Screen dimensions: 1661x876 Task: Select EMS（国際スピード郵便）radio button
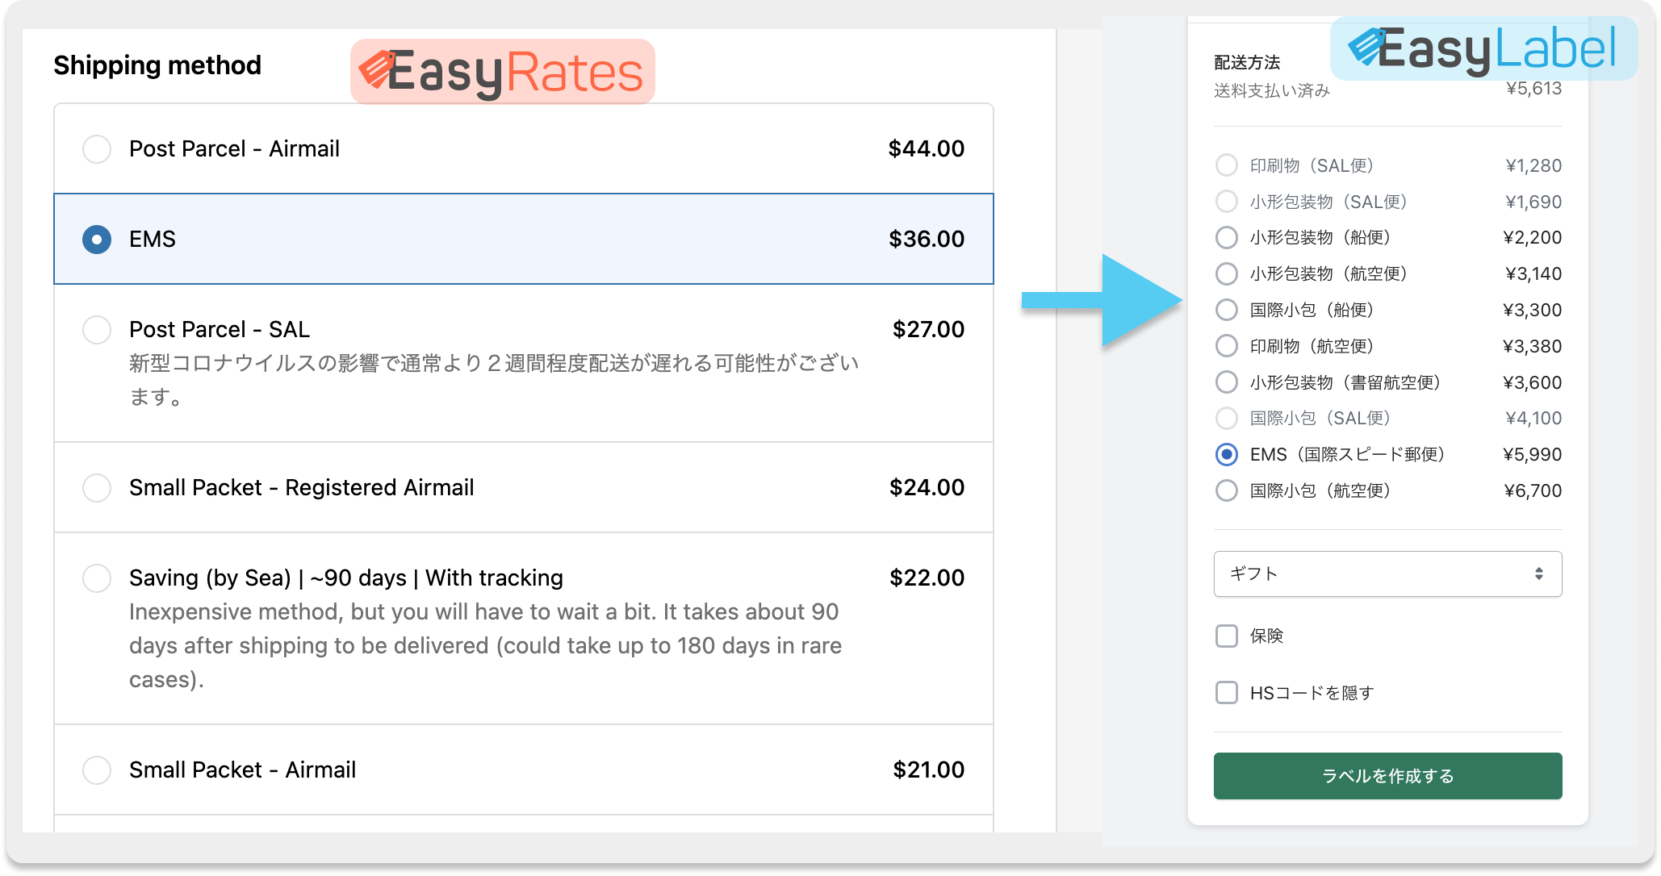tap(1227, 455)
